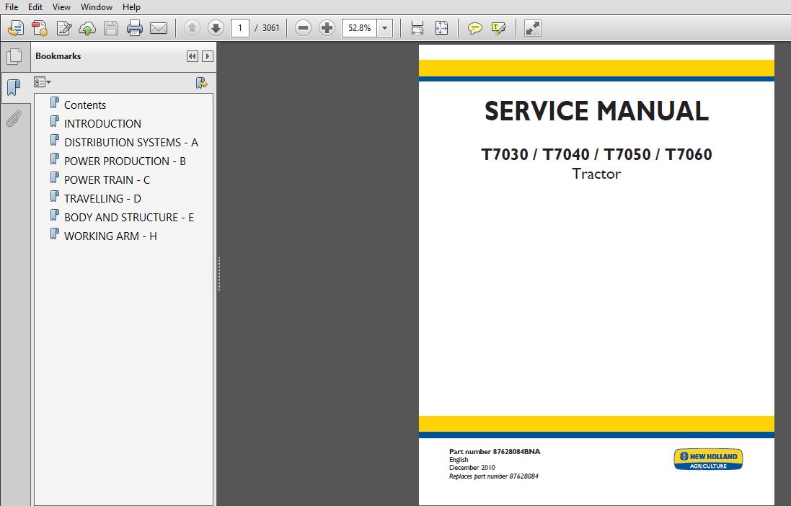Click the December 2010 date text

click(x=472, y=468)
